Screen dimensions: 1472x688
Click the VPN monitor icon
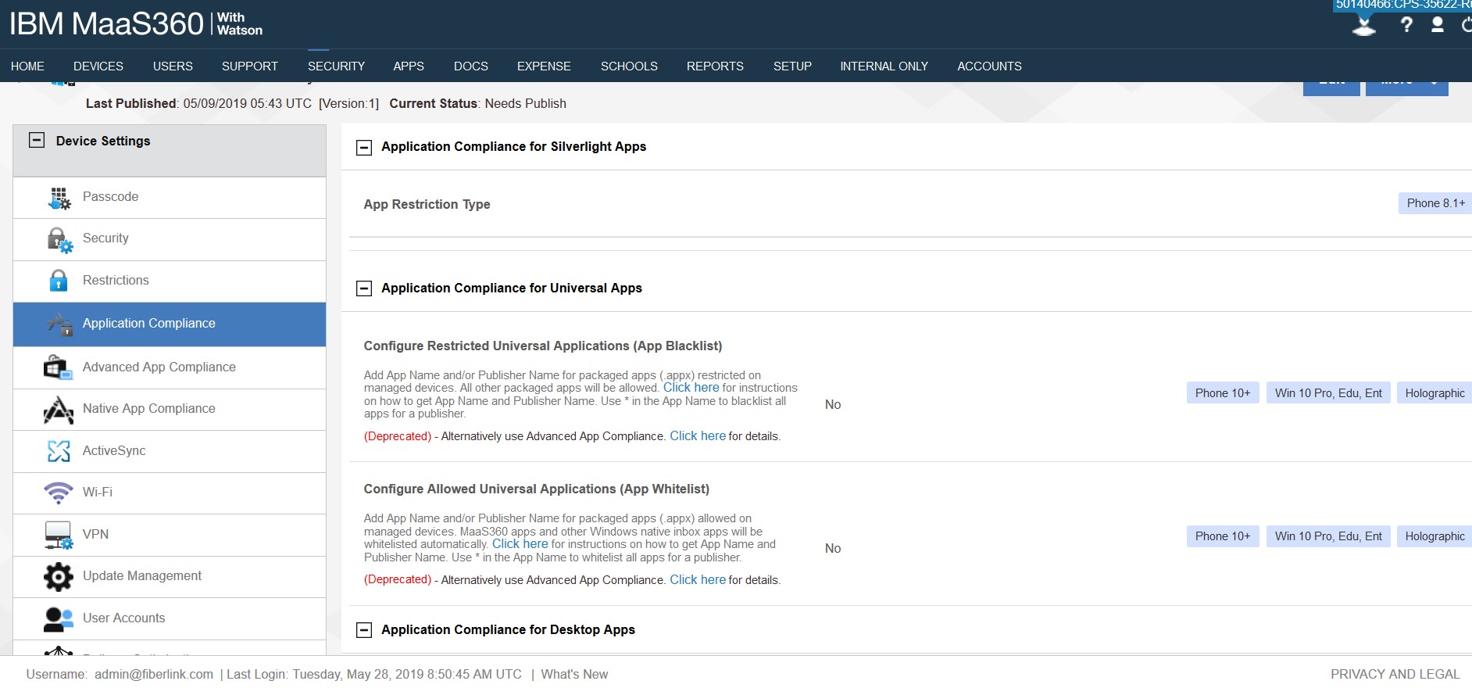[x=59, y=535]
